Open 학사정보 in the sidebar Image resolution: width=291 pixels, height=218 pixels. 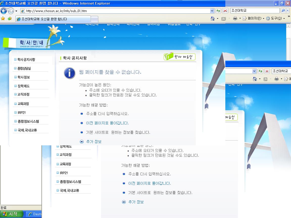(x=23, y=77)
